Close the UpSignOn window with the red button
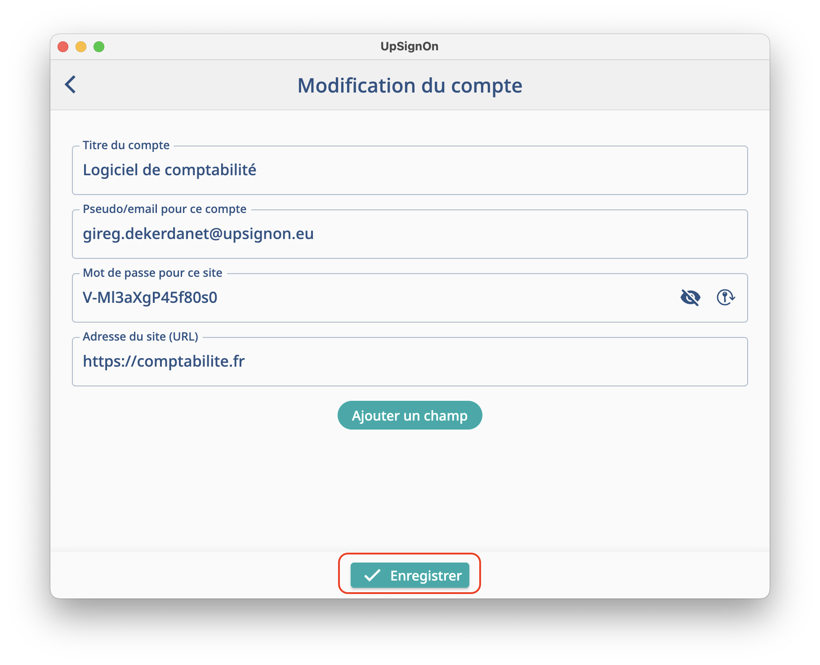The image size is (820, 665). point(63,47)
